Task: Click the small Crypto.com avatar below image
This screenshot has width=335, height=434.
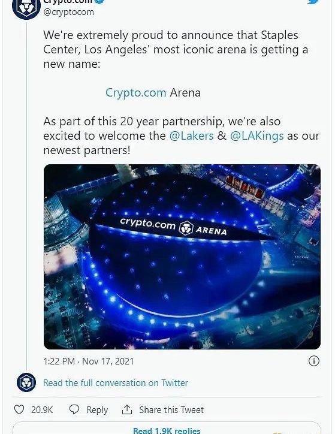Action: pyautogui.click(x=26, y=382)
